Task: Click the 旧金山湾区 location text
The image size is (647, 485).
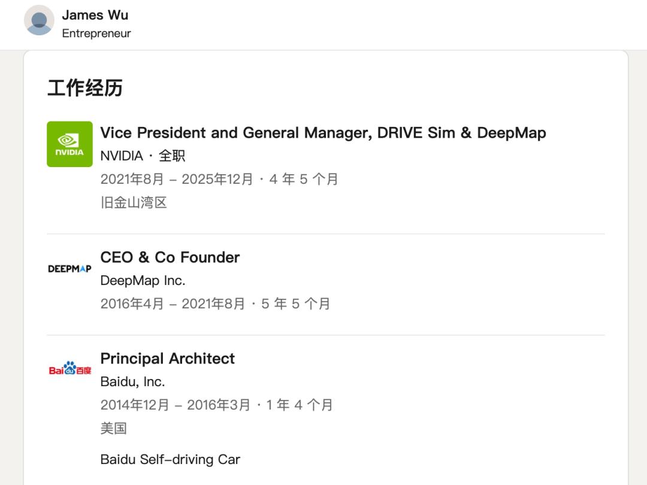Action: (x=134, y=202)
